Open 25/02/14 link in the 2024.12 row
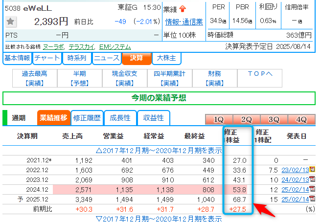 pos(295,189)
